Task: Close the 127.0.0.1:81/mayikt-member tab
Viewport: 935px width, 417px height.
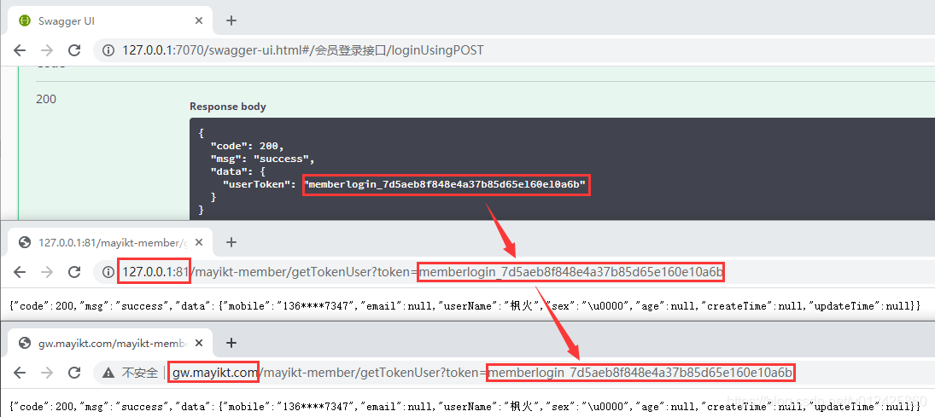Action: tap(199, 242)
